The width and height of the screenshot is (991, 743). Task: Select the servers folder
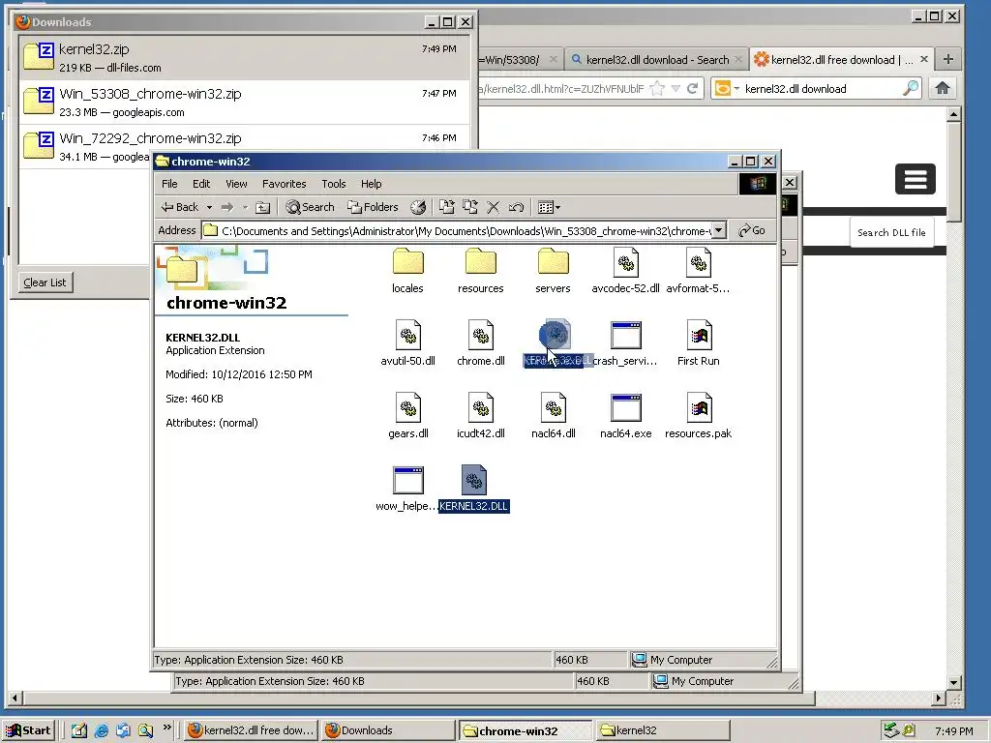tap(553, 271)
